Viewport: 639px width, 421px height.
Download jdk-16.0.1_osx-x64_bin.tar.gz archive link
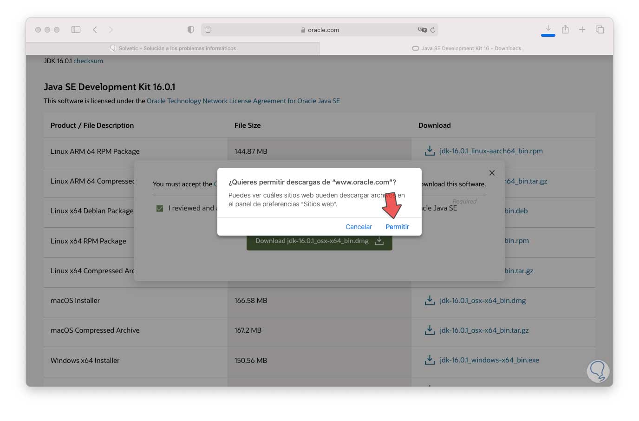(484, 330)
